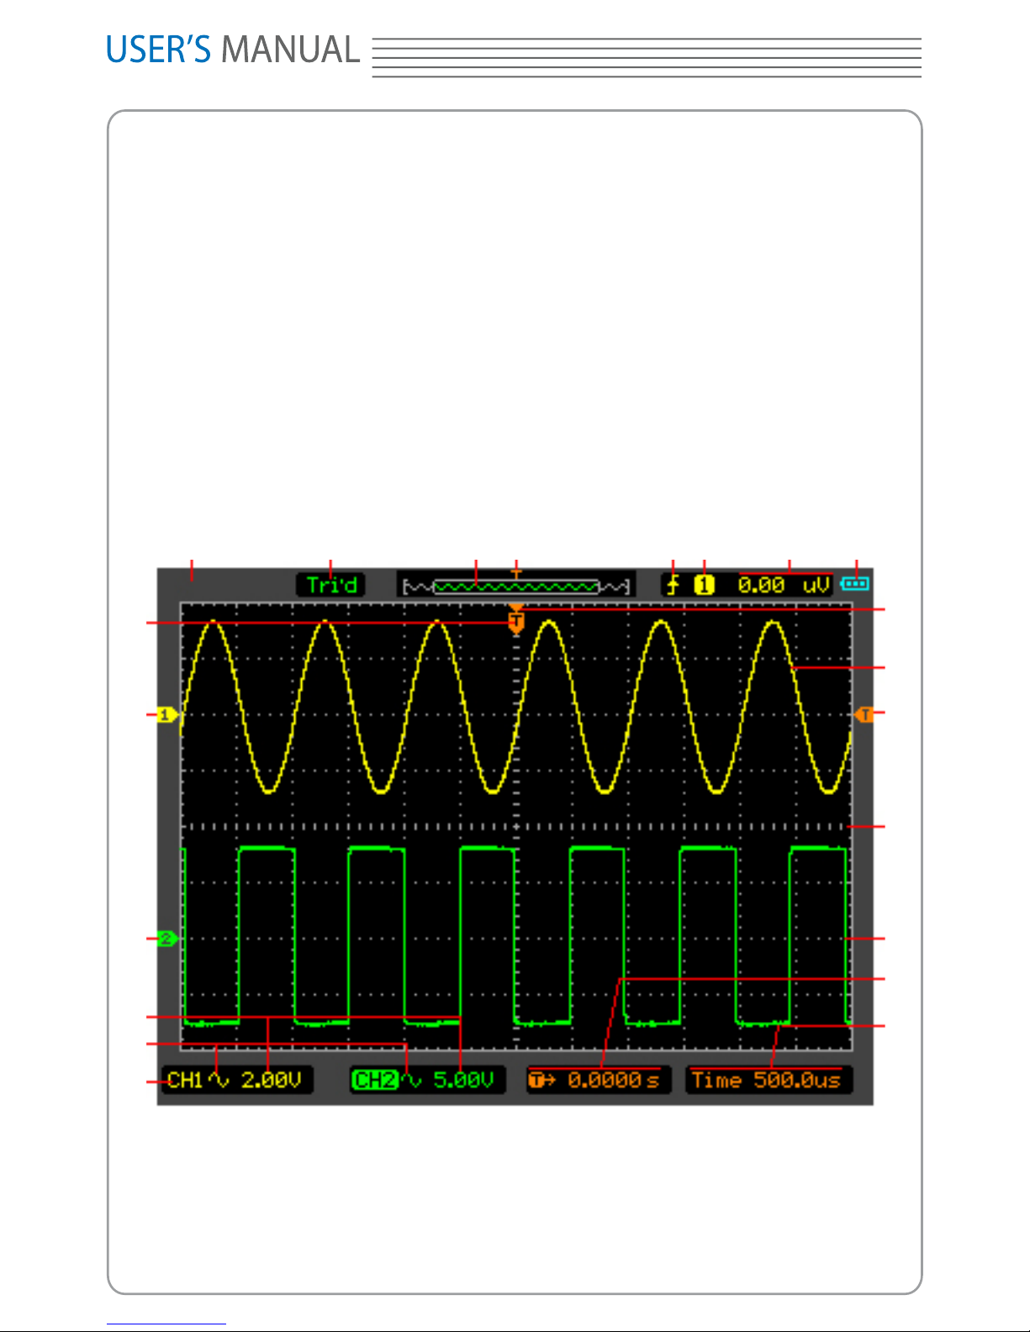The width and height of the screenshot is (1030, 1332).
Task: Click the orange T horizontal trigger position marker
Action: (516, 619)
